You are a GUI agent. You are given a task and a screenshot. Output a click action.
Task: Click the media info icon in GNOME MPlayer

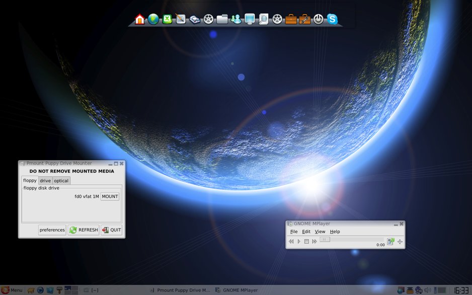[390, 242]
